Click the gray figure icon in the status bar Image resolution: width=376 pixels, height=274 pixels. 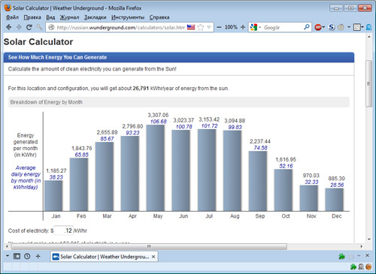361,267
